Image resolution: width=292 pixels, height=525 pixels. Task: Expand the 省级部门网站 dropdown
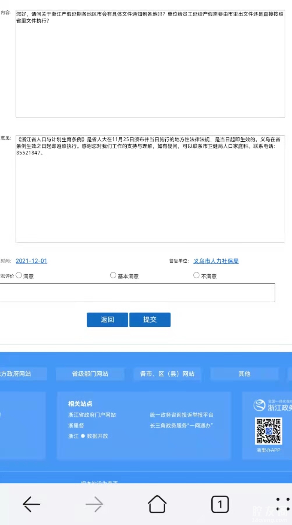pos(90,374)
